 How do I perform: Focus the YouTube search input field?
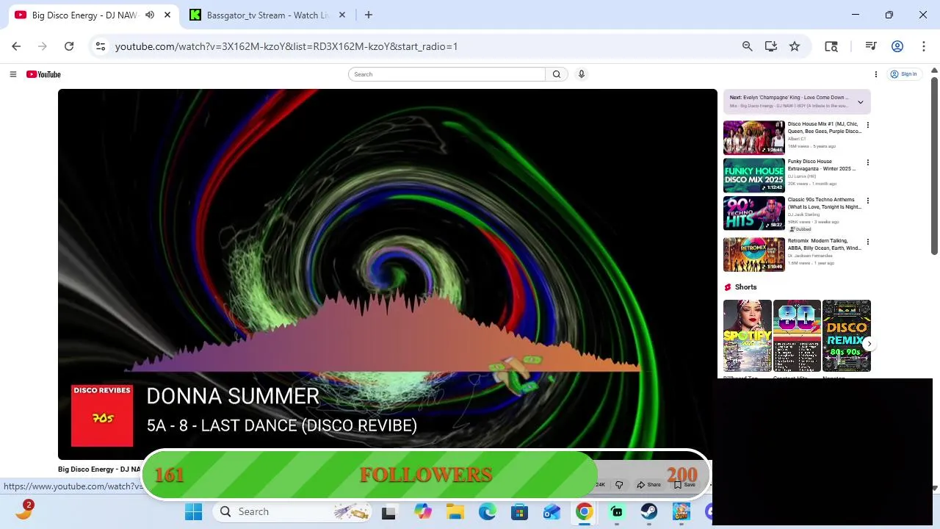tap(446, 74)
